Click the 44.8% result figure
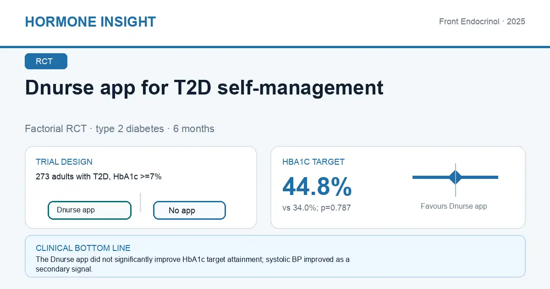The height and width of the screenshot is (289, 550). tap(317, 186)
